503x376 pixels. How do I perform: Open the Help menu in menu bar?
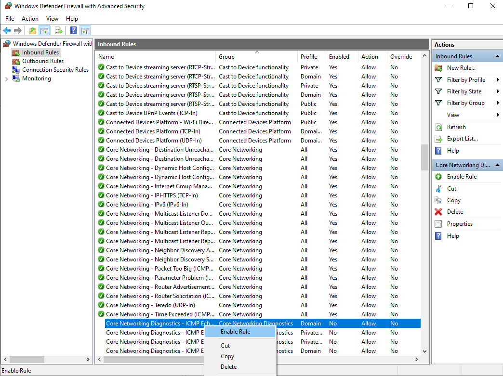pyautogui.click(x=72, y=19)
